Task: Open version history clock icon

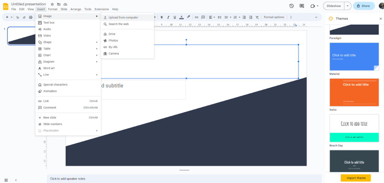Action: (x=292, y=6)
